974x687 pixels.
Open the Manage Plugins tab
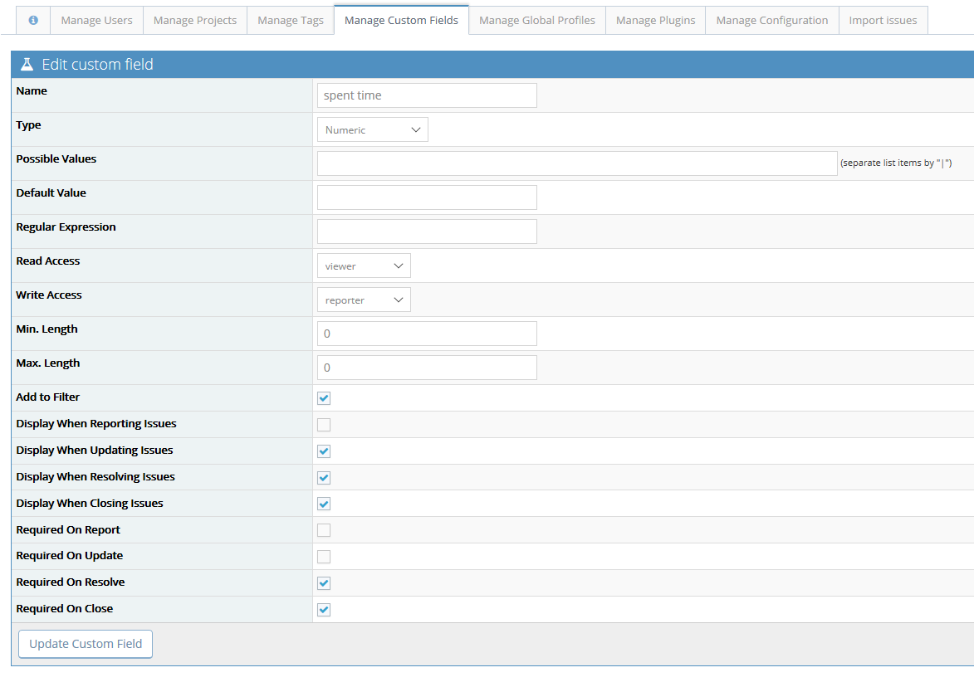(655, 20)
